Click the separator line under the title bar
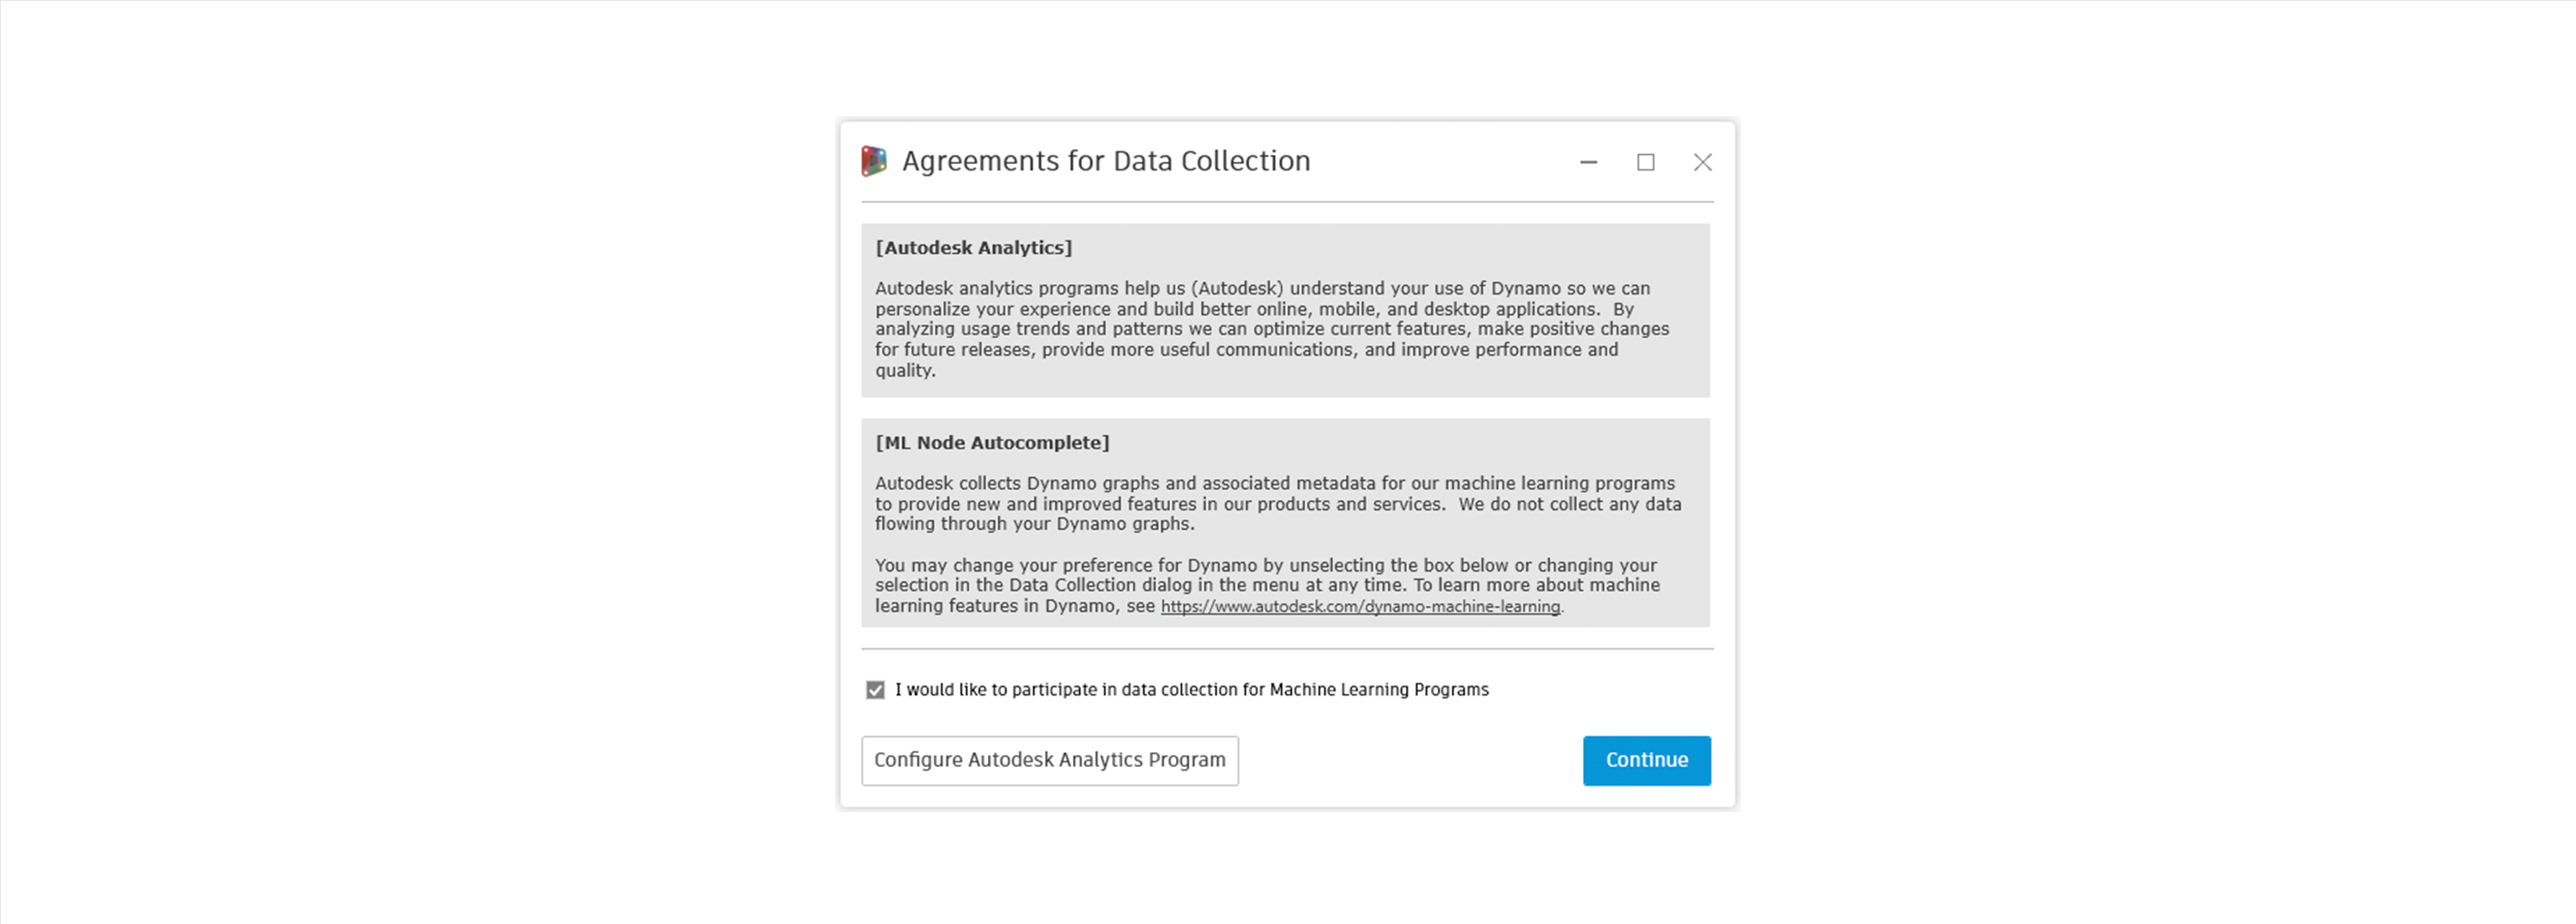The width and height of the screenshot is (2576, 924). tap(1287, 202)
